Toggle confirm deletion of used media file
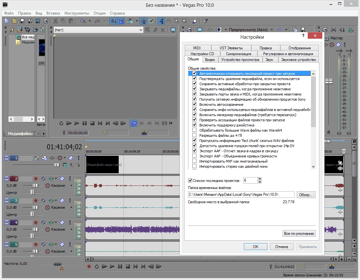Screen dimensions: 360x280 coord(194,78)
